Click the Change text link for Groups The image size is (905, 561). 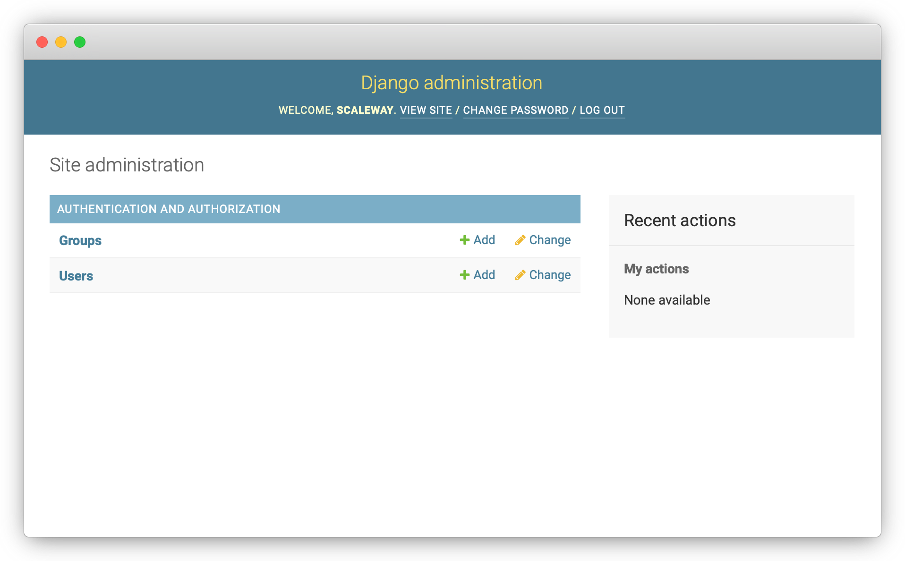click(x=550, y=240)
